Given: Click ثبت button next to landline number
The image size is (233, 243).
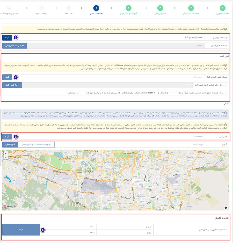Looking at the screenshot, I should (x=7, y=77).
